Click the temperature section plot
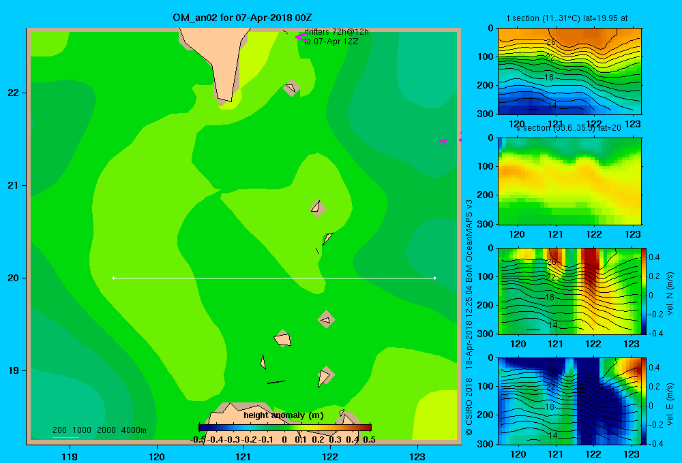682x463 pixels. pyautogui.click(x=569, y=71)
